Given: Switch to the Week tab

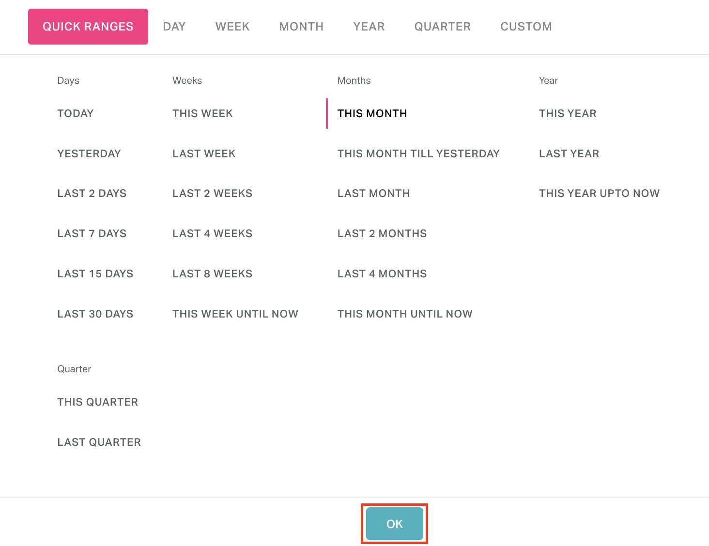Looking at the screenshot, I should pyautogui.click(x=232, y=27).
